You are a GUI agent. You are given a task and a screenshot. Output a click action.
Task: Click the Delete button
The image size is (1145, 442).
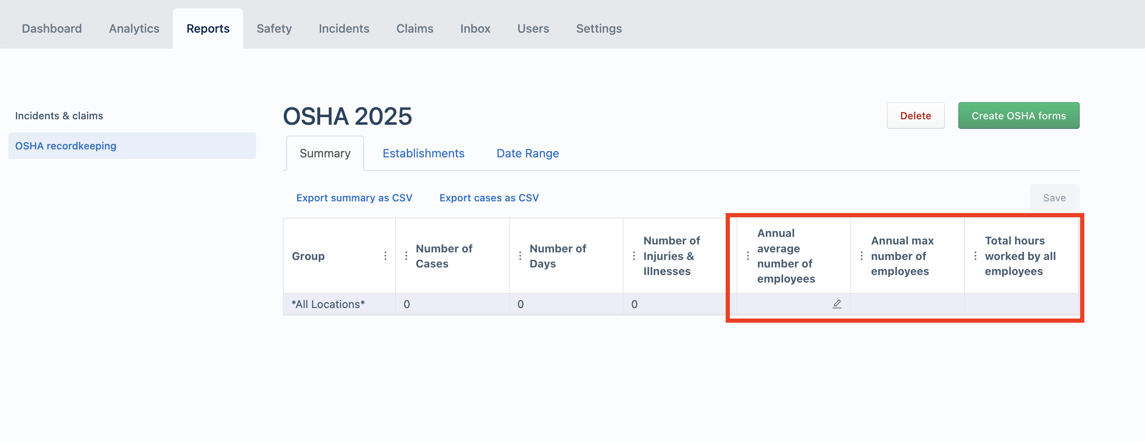click(x=915, y=116)
